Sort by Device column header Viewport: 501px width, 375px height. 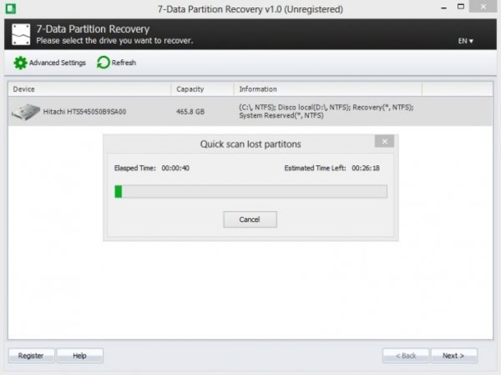point(90,90)
